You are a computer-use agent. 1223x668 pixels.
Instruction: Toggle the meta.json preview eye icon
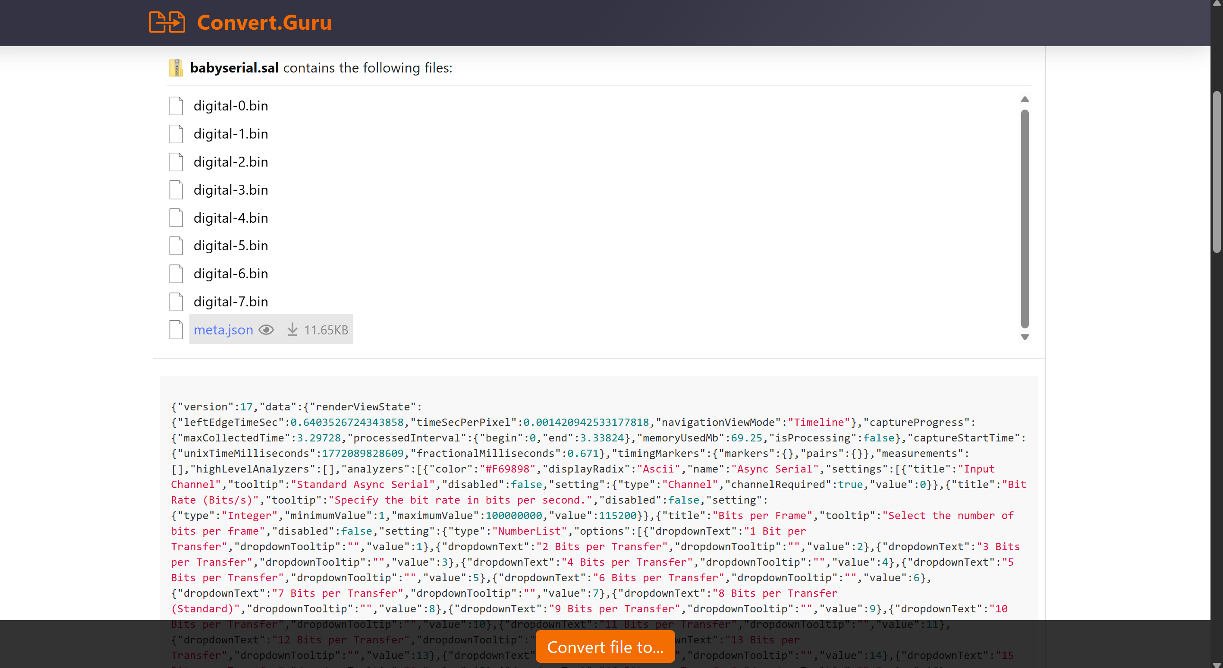pyautogui.click(x=266, y=330)
